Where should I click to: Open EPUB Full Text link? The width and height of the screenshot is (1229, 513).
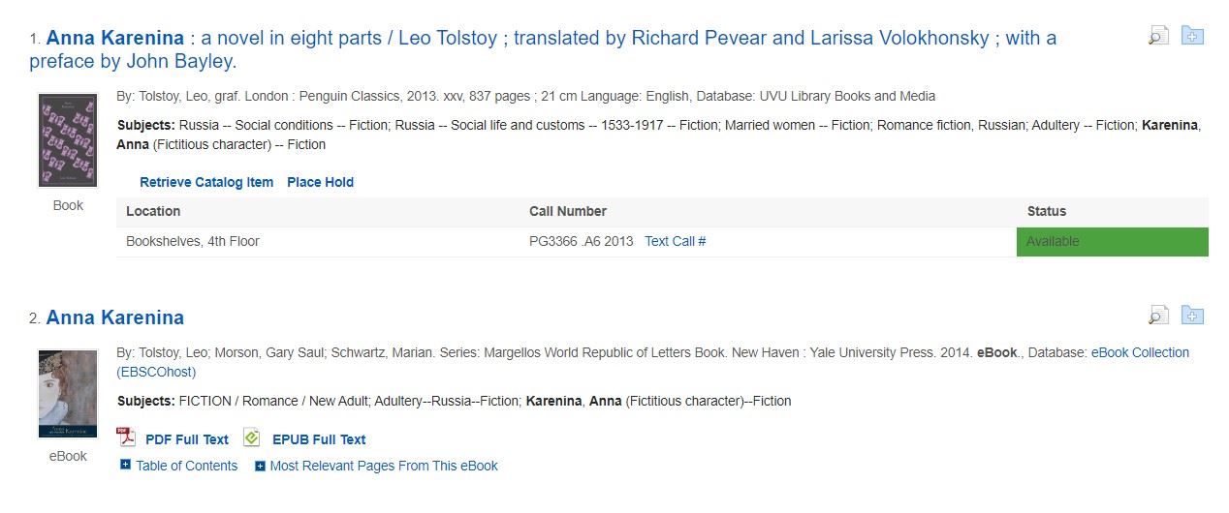pyautogui.click(x=319, y=439)
